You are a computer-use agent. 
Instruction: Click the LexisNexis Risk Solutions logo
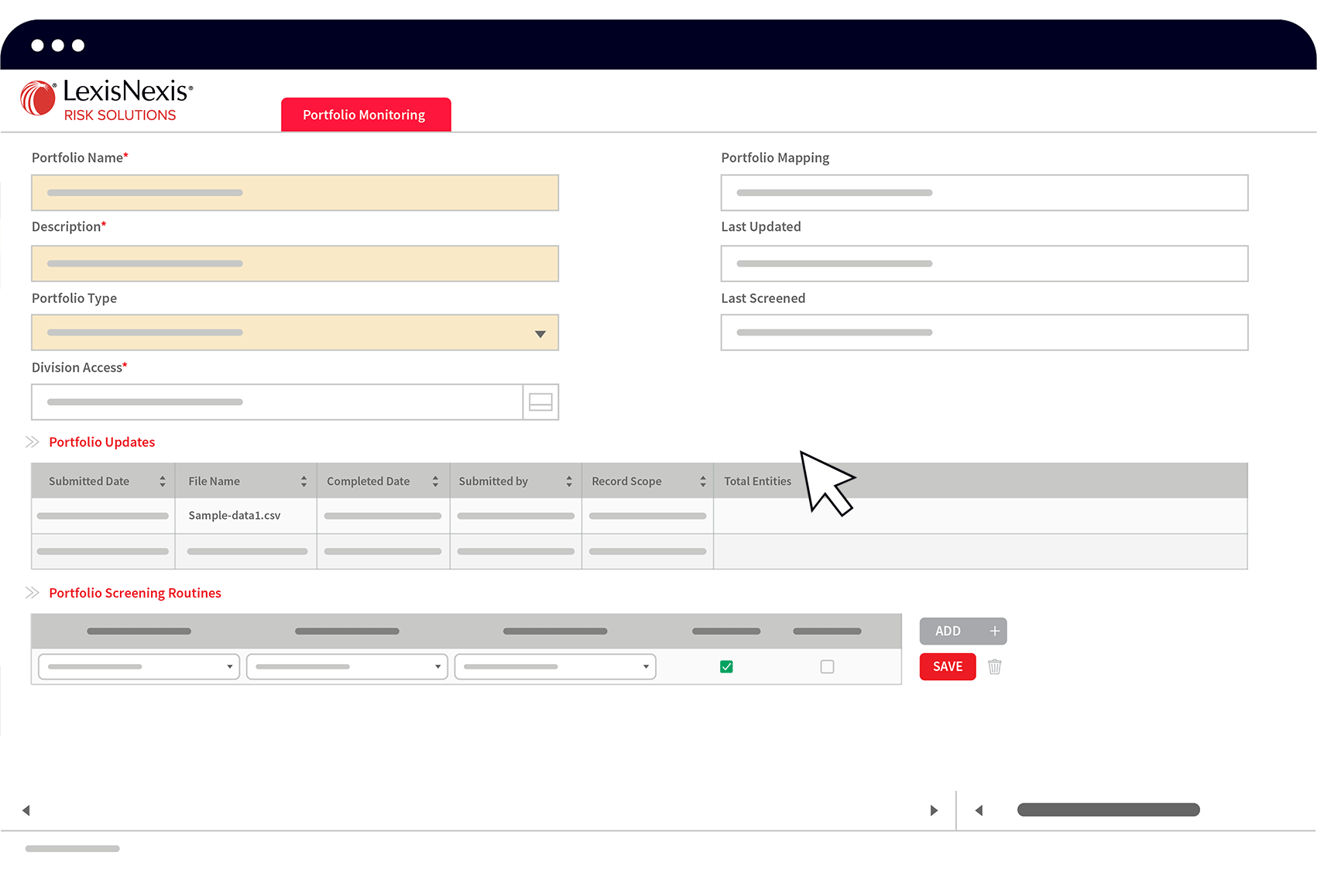107,101
